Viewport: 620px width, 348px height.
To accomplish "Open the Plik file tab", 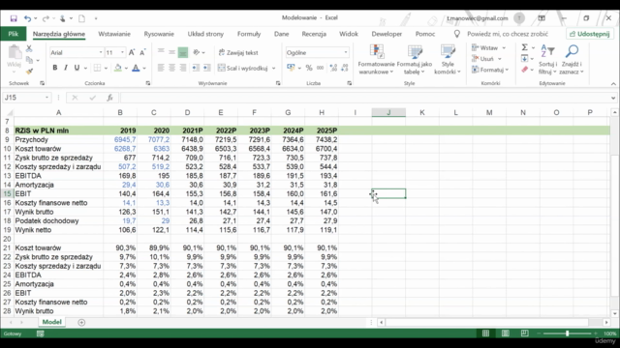I will tap(13, 34).
